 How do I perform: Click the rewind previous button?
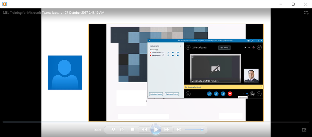[145, 130]
